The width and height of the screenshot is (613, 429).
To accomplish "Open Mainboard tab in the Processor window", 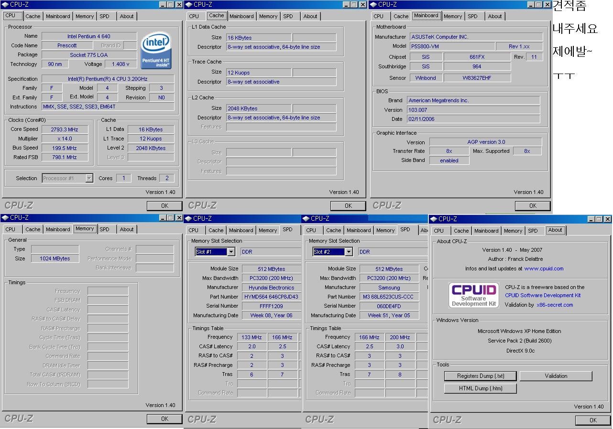I will click(x=58, y=16).
